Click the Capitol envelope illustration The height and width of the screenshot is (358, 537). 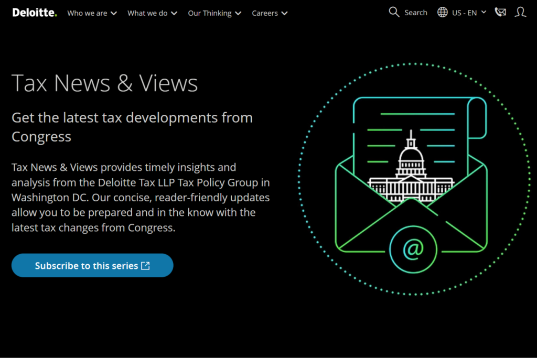tap(414, 179)
